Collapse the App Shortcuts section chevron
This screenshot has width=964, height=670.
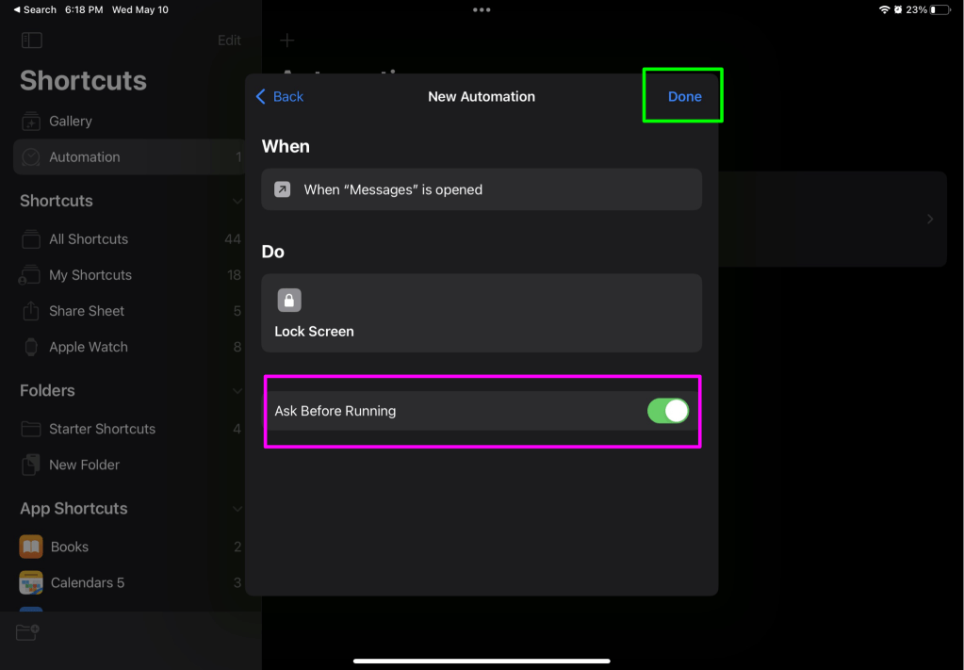(x=237, y=509)
